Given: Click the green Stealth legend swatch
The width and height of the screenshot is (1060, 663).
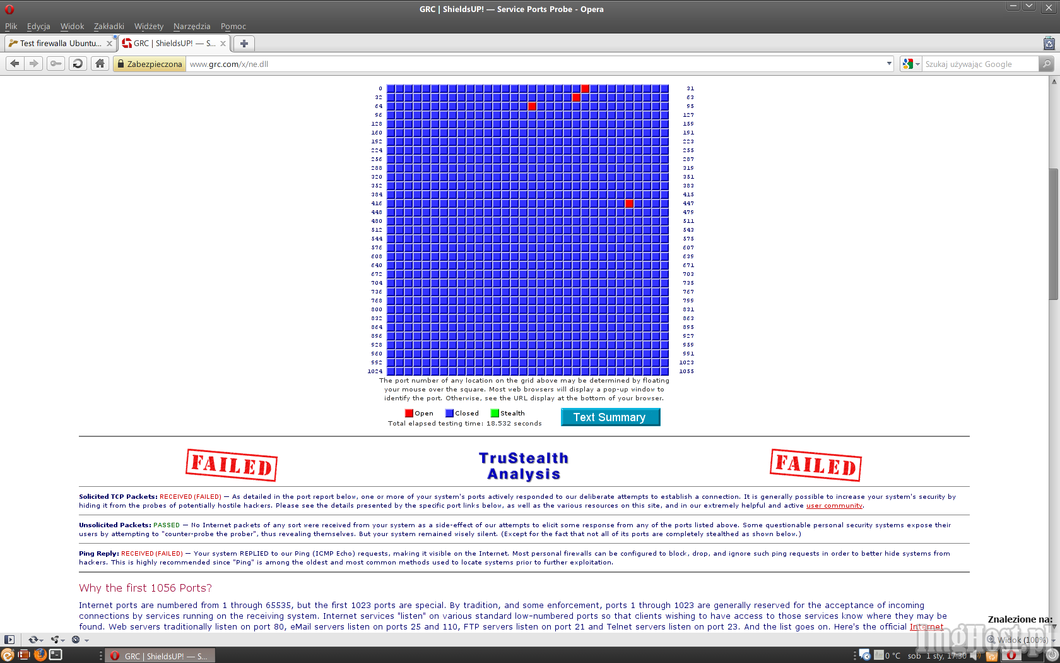Looking at the screenshot, I should (495, 413).
